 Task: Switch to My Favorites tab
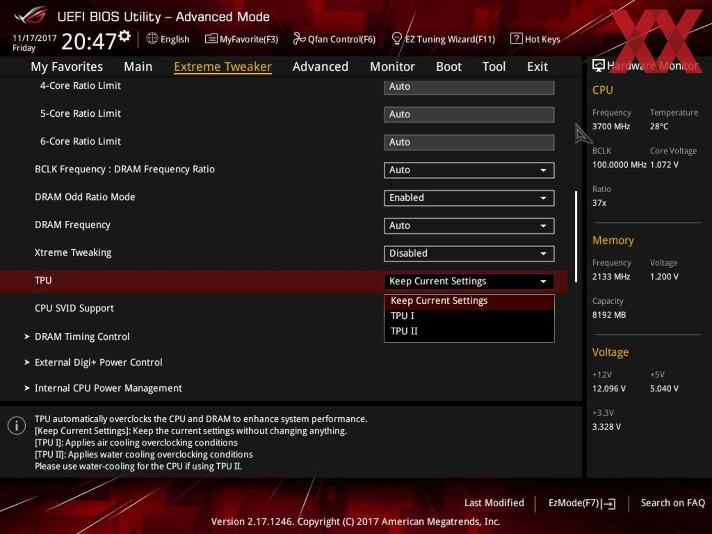[x=66, y=66]
